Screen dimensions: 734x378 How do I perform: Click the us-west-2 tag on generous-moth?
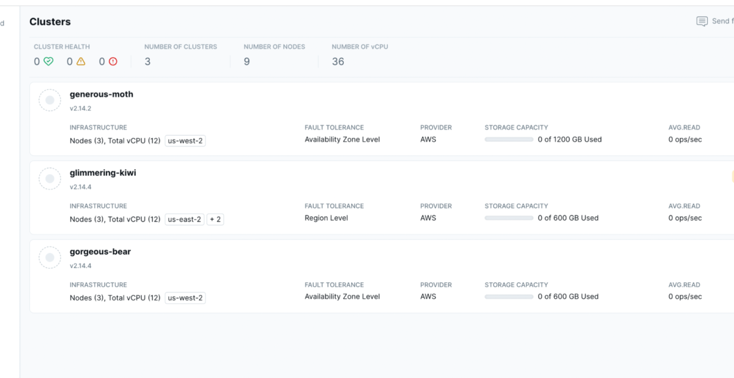[x=185, y=140]
